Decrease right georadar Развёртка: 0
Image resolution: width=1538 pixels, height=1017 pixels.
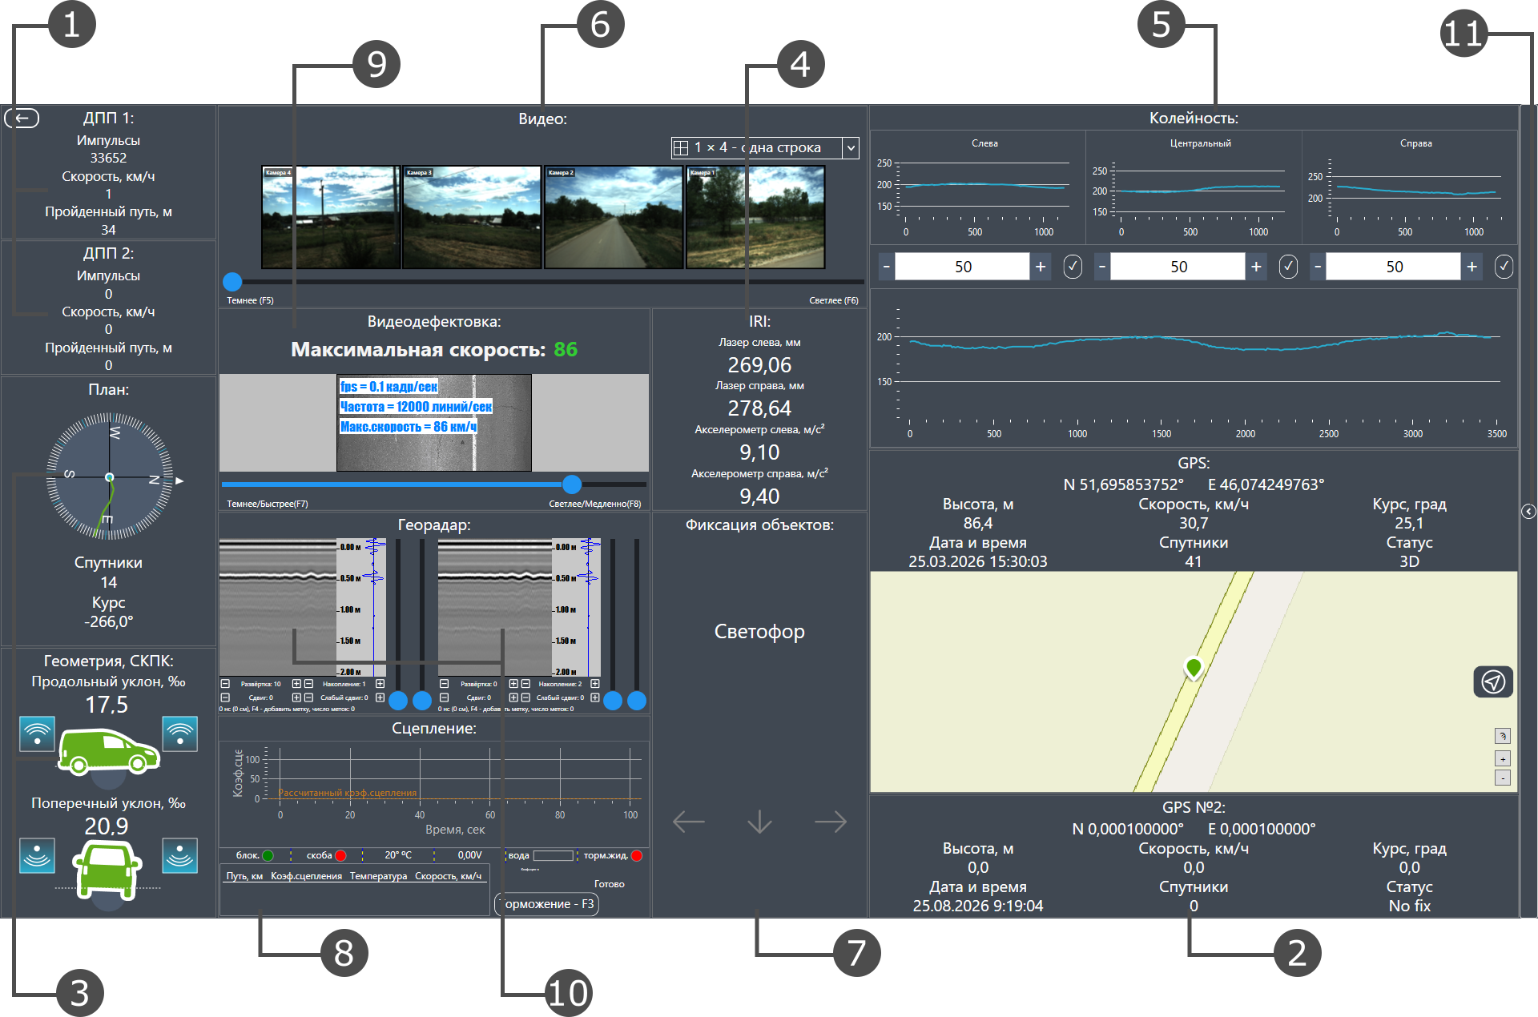point(444,684)
